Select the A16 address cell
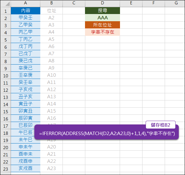This screenshot has width=185, height=175. coord(52,118)
